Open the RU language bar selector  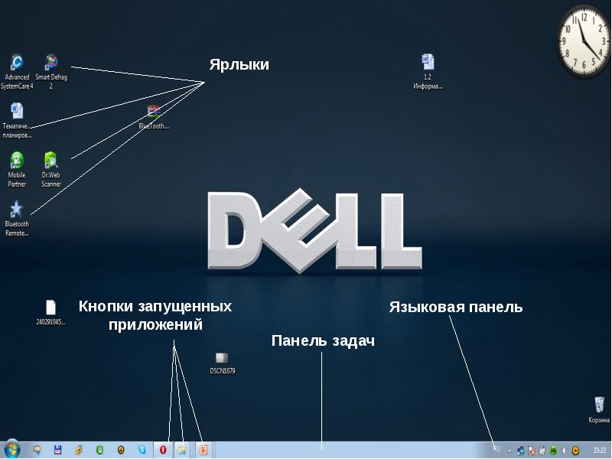tap(497, 450)
